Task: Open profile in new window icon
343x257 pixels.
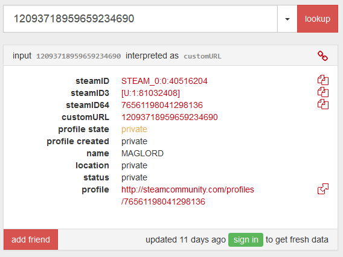Action: pos(323,189)
